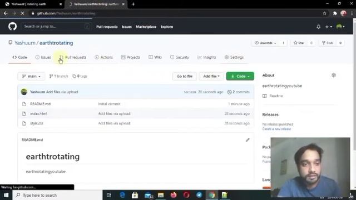356x200 pixels.
Task: Open the main branch selector dropdown
Action: pos(31,76)
